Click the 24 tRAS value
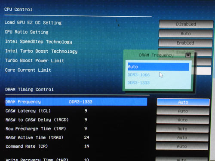 click(86, 137)
